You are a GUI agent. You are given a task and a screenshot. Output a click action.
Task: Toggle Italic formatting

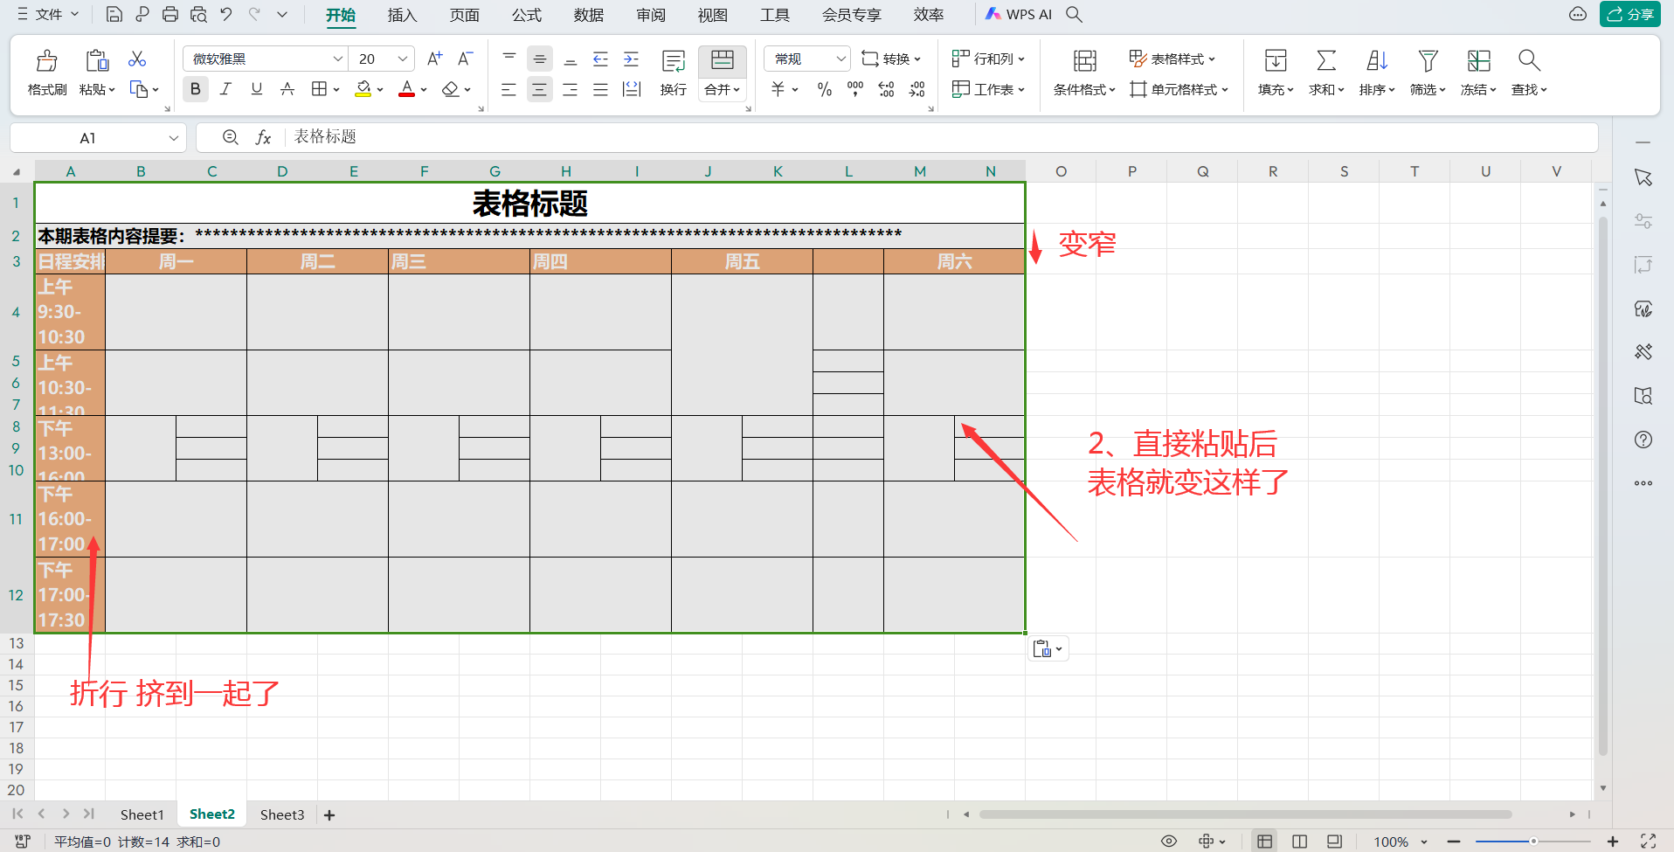(x=225, y=88)
